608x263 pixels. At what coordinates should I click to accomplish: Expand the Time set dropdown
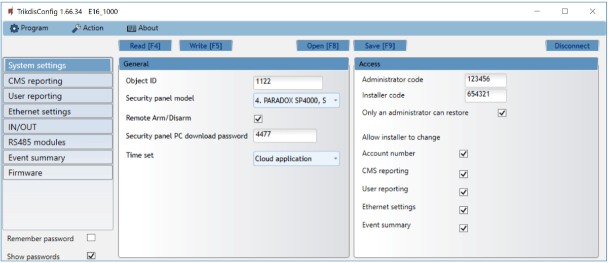click(x=335, y=159)
